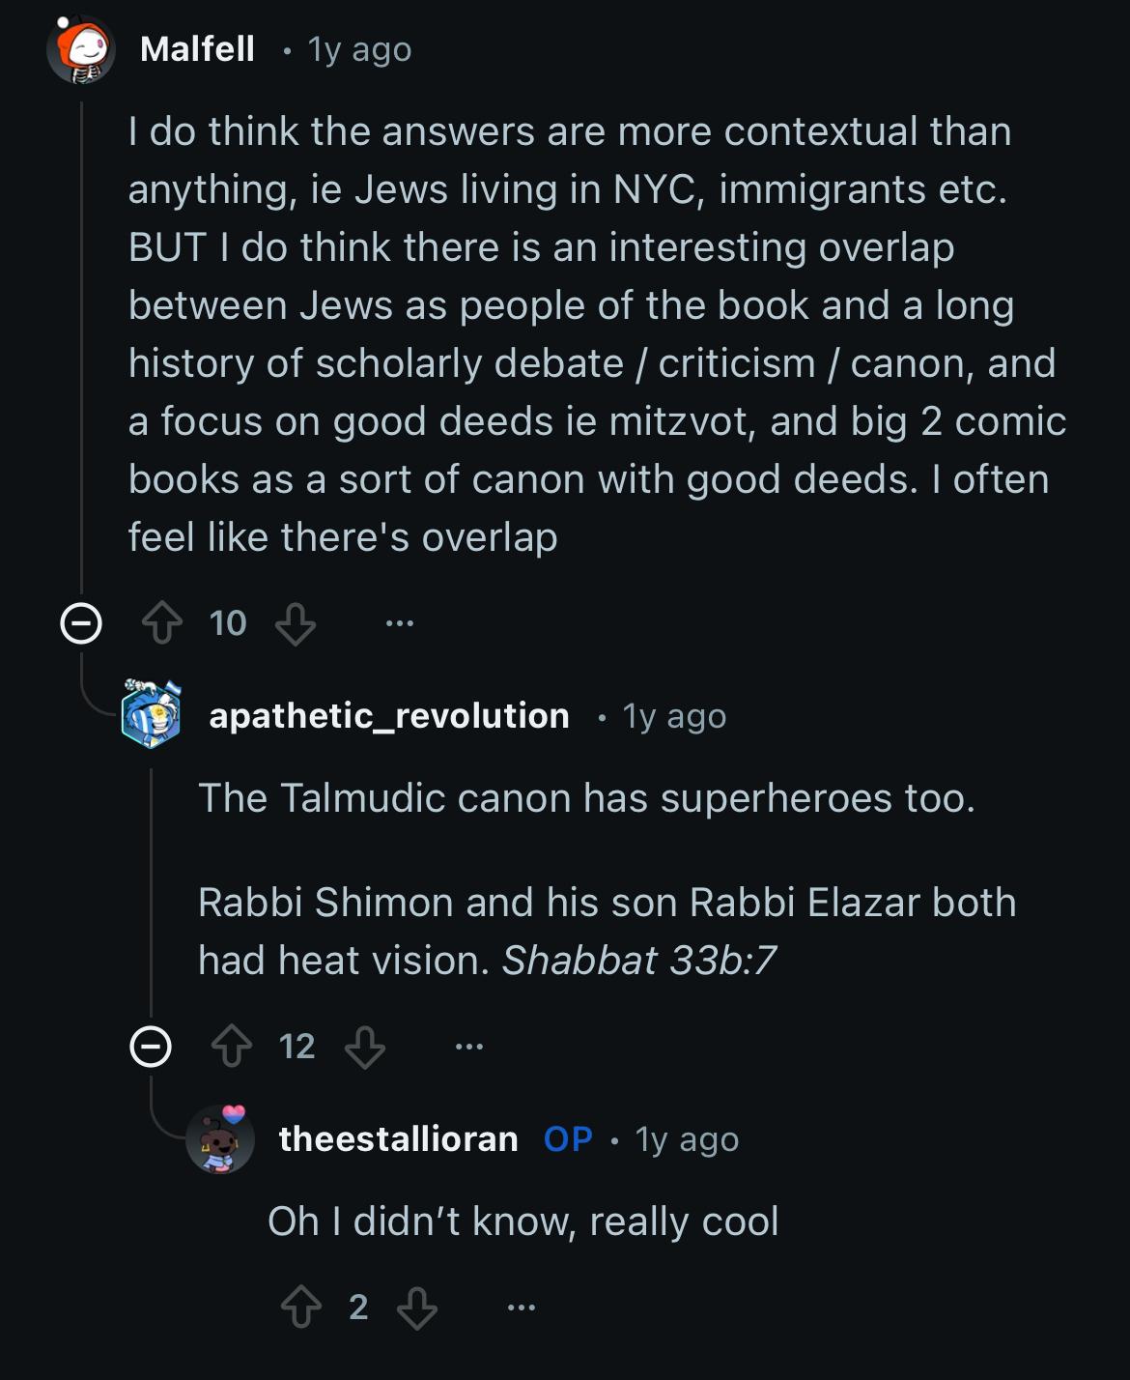Open more options for Malfell's comment
The height and width of the screenshot is (1380, 1130).
pos(399,623)
